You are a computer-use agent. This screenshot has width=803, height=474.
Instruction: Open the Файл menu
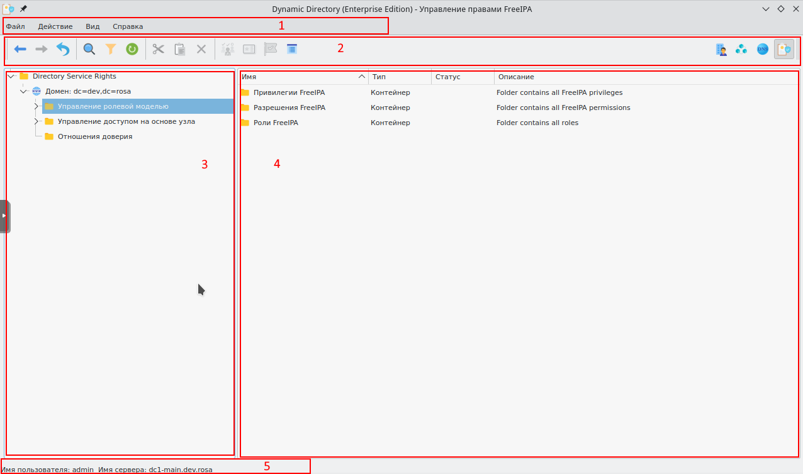[16, 26]
